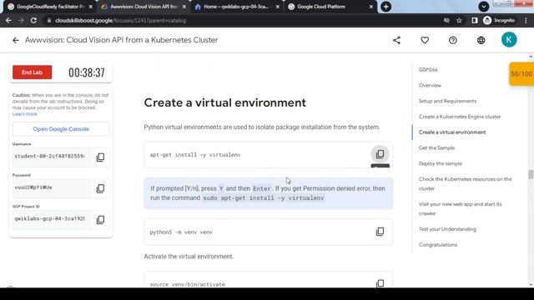Jump to Test your Understanding section
Viewport: 534px width, 300px height.
coord(447,229)
